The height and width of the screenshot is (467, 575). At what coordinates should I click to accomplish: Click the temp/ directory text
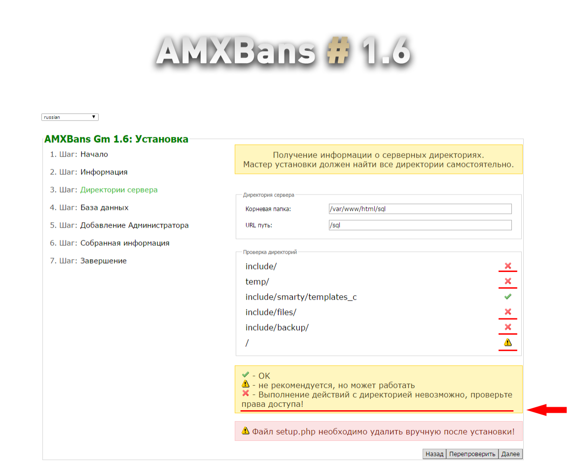pyautogui.click(x=257, y=281)
